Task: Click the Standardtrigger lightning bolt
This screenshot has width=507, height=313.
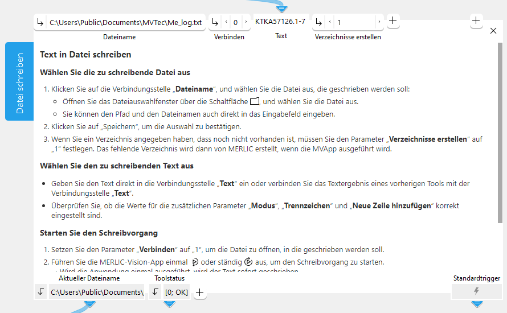Action: coord(476,291)
